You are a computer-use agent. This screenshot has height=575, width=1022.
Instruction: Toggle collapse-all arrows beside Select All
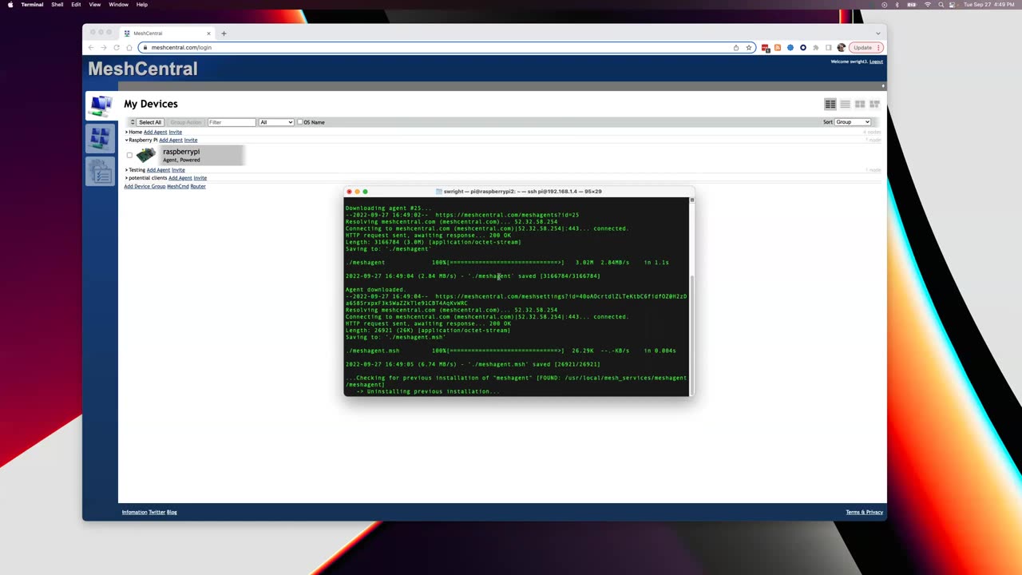(x=133, y=122)
